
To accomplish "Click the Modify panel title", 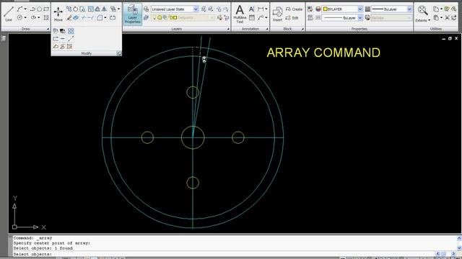I will click(x=87, y=53).
